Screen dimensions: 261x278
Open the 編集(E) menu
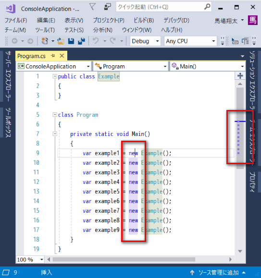coord(46,20)
